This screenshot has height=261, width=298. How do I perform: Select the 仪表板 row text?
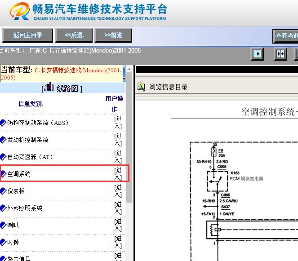point(16,191)
